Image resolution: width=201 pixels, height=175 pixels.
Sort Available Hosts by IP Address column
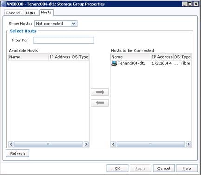60,57
